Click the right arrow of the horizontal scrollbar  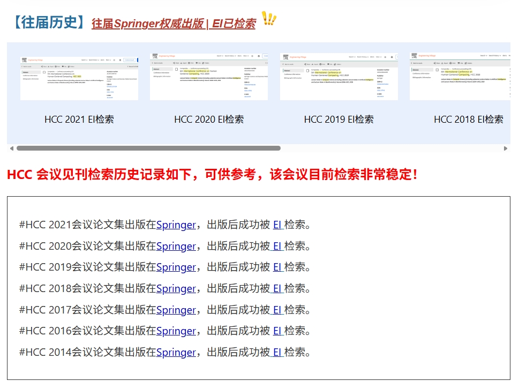(x=506, y=148)
